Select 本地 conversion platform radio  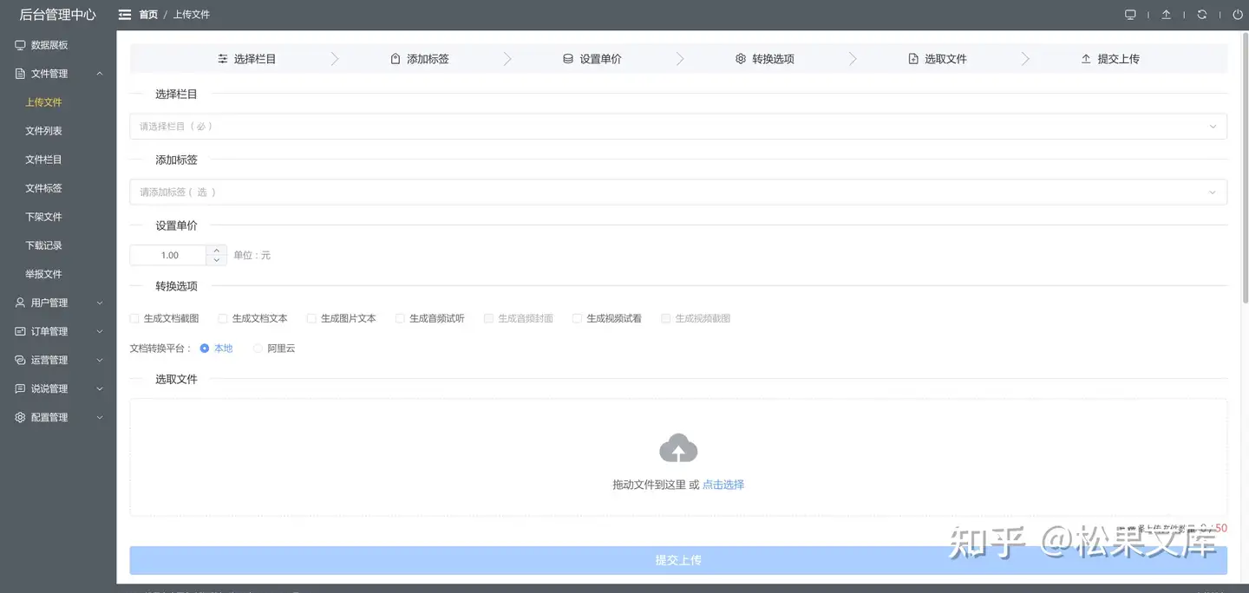[x=205, y=348]
